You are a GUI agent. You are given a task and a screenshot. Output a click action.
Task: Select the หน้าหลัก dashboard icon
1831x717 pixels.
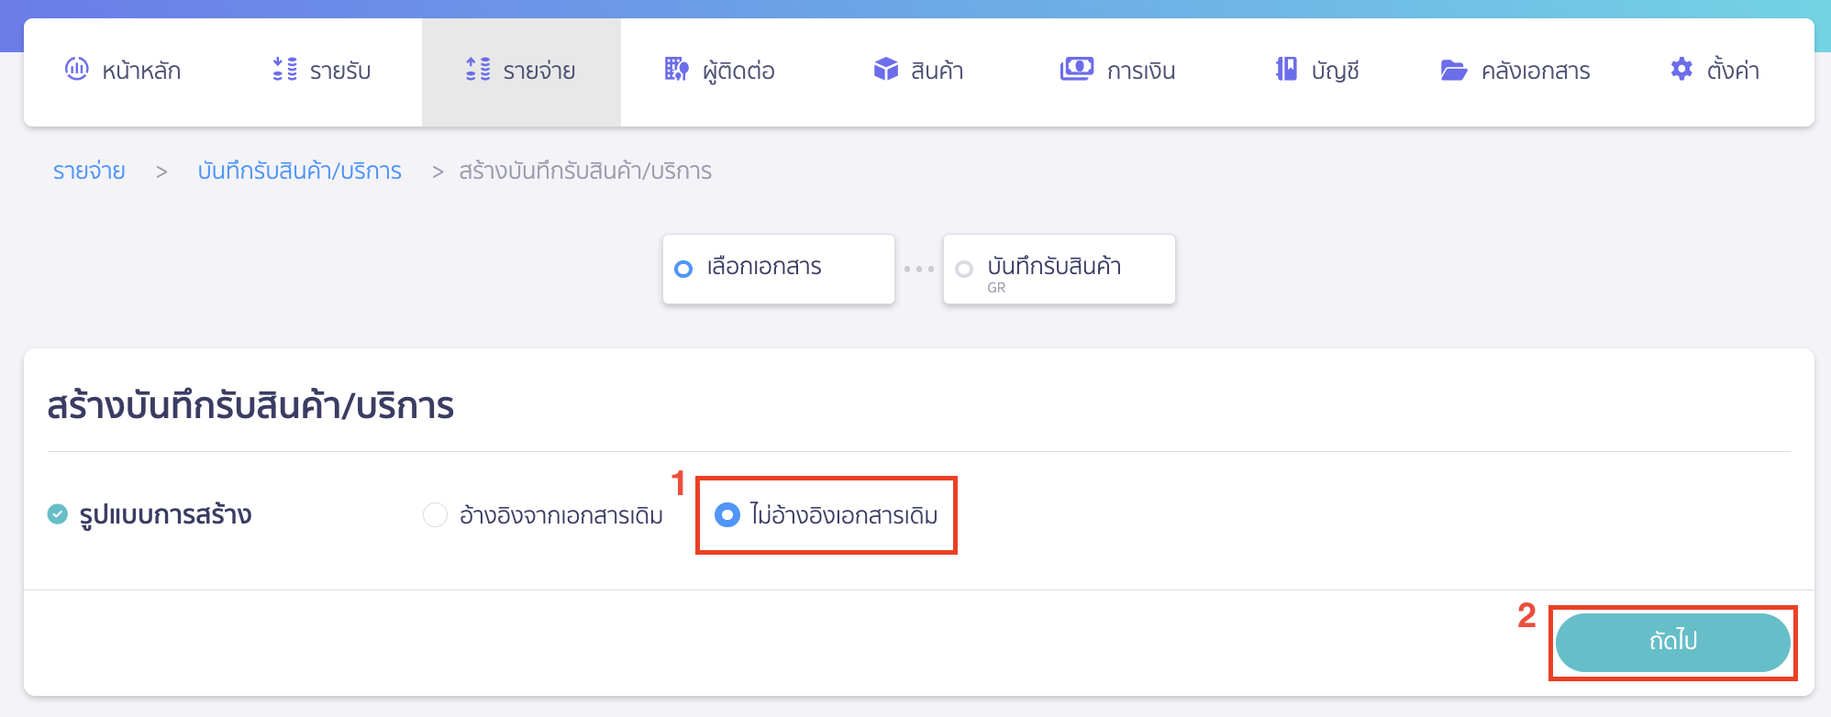point(77,69)
